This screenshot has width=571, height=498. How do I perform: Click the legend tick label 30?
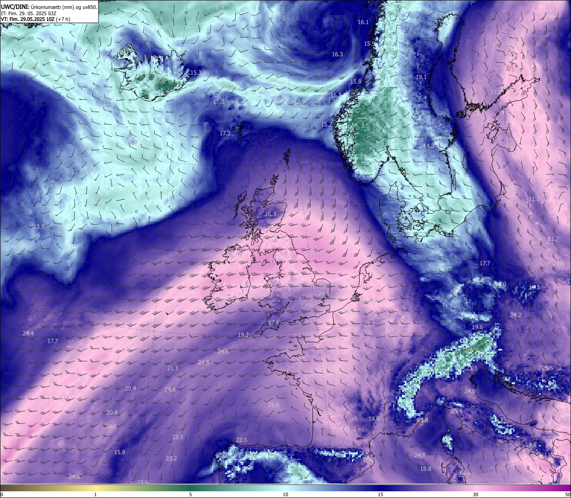[x=476, y=494]
